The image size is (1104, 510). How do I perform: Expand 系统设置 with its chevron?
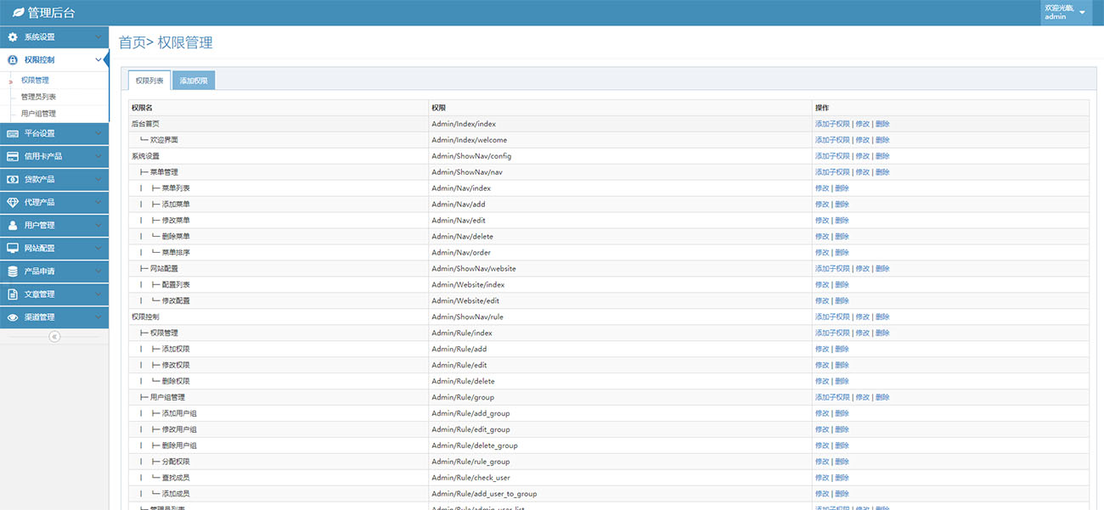tap(99, 37)
